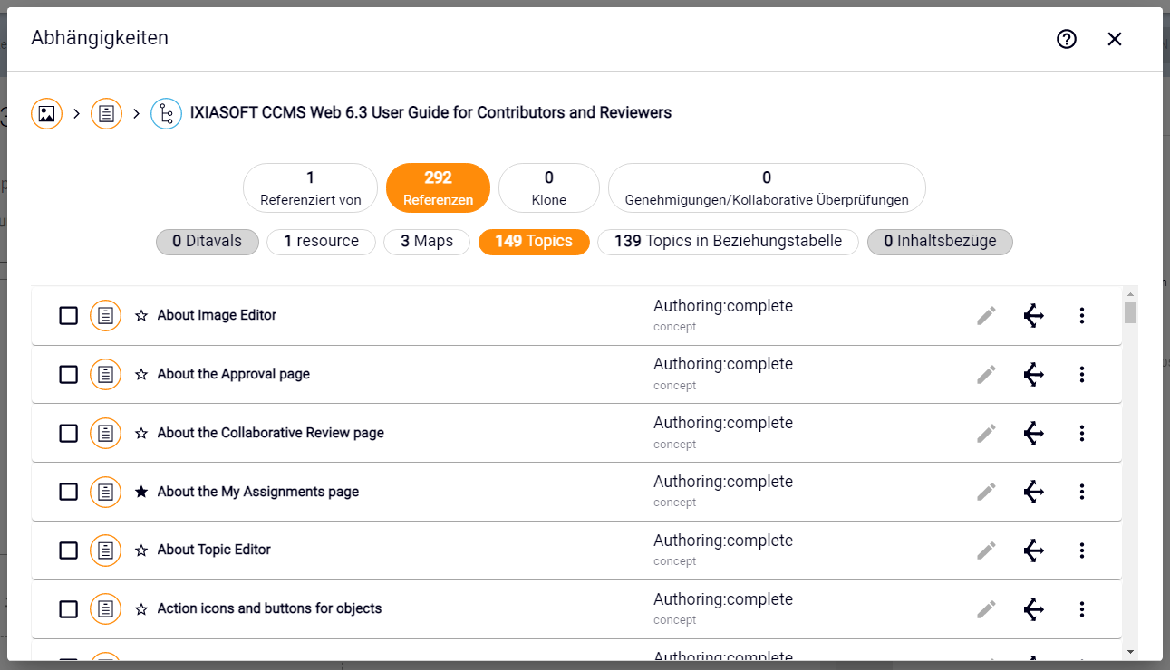1170x670 pixels.
Task: Open more options for About the Approval page
Action: point(1081,375)
